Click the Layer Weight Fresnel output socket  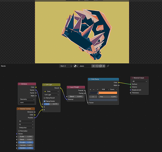coord(85,91)
